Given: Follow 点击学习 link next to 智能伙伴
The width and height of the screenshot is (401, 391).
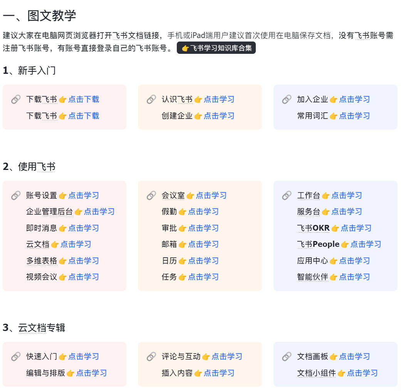Looking at the screenshot, I should point(354,277).
